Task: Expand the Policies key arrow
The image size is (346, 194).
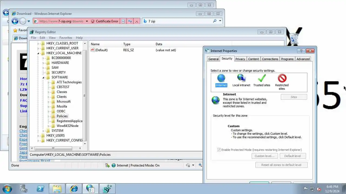Action: [48, 116]
